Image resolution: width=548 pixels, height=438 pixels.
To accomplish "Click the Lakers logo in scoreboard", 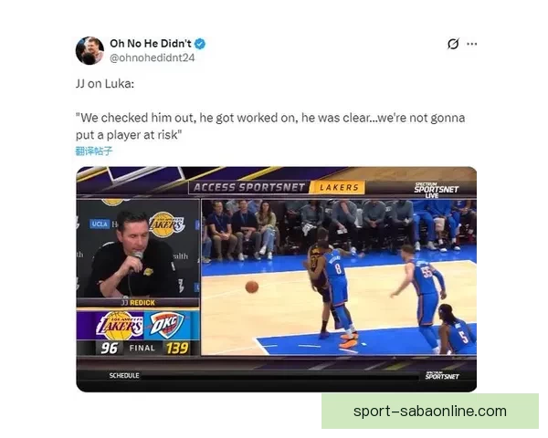I will 120,326.
